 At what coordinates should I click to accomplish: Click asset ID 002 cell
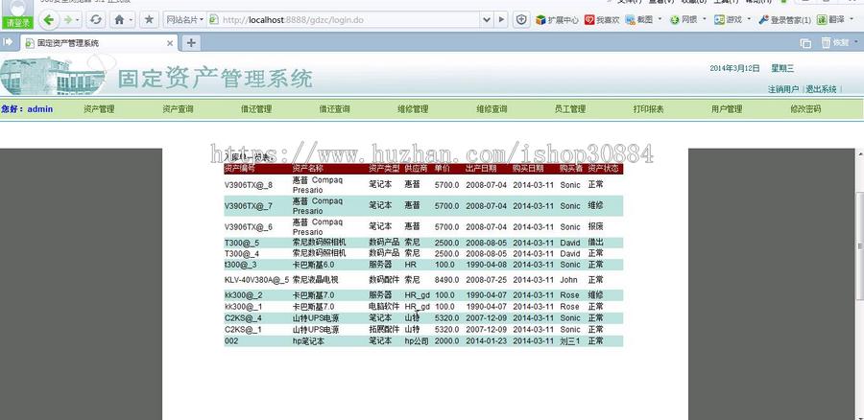[230, 341]
